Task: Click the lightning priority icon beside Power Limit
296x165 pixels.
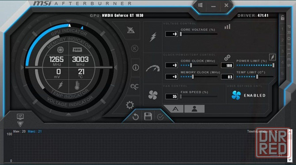Action: [273, 57]
